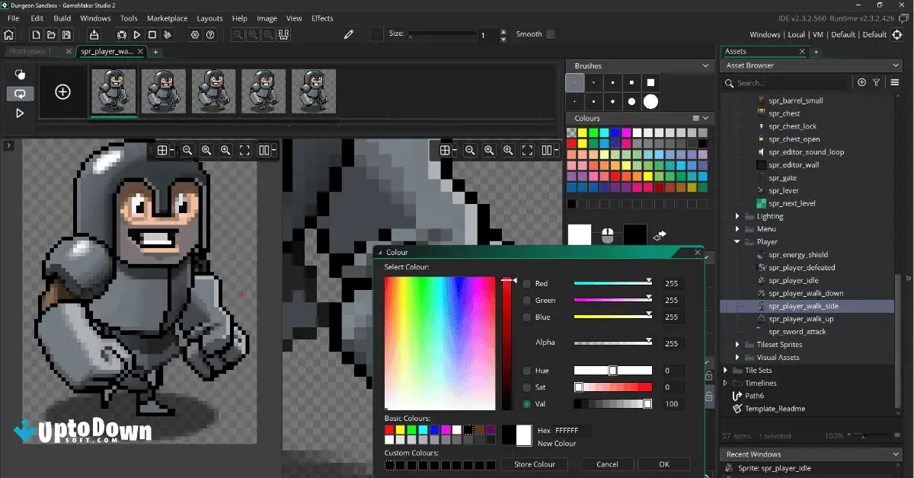The width and height of the screenshot is (914, 478).
Task: Stop the running game with the Stop icon
Action: pyautogui.click(x=152, y=34)
